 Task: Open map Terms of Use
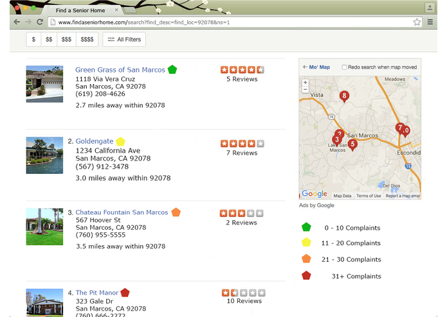[369, 196]
